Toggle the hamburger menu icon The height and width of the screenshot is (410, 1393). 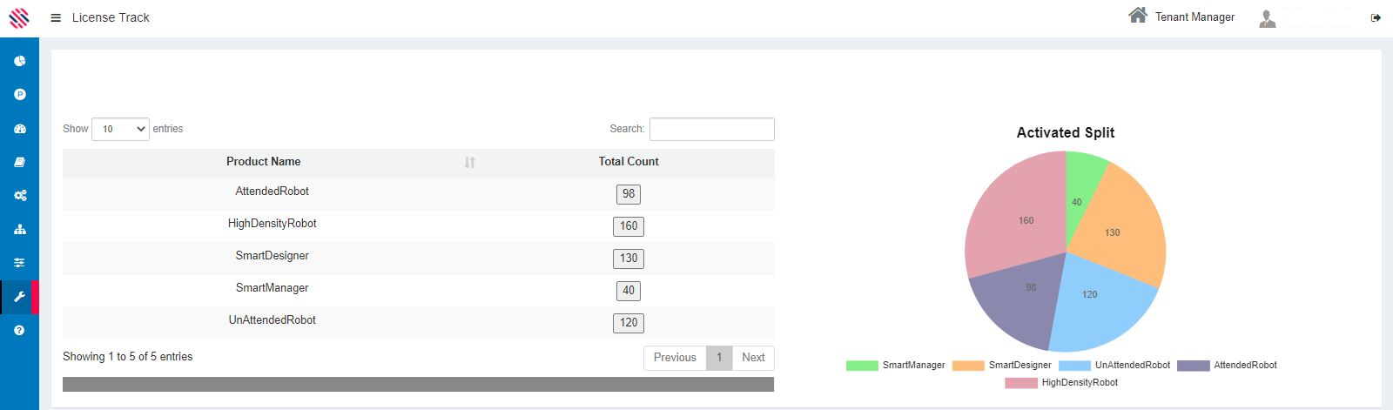point(56,17)
